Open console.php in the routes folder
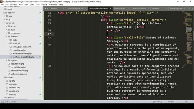This screenshot has height=109, width=194. pos(14,91)
